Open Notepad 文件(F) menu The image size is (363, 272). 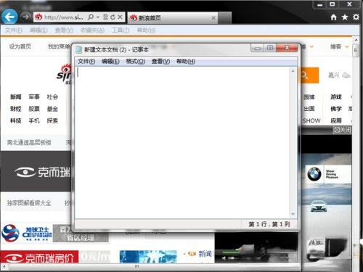click(86, 62)
